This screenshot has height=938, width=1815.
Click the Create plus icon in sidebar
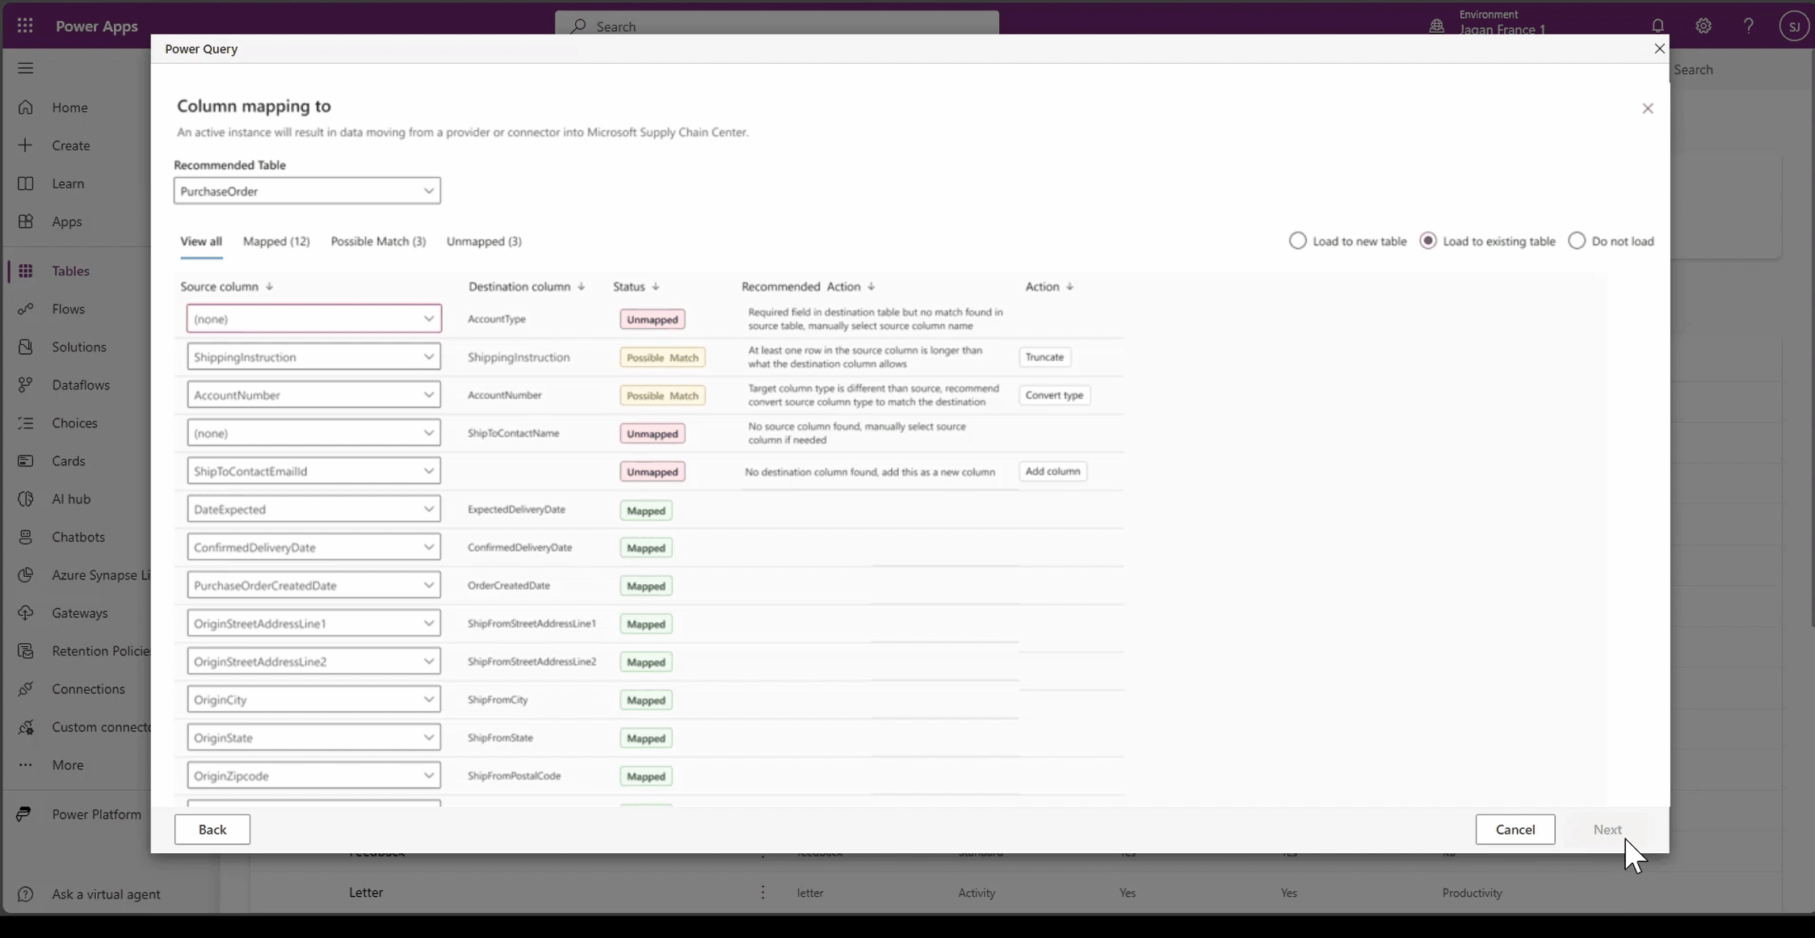click(25, 145)
